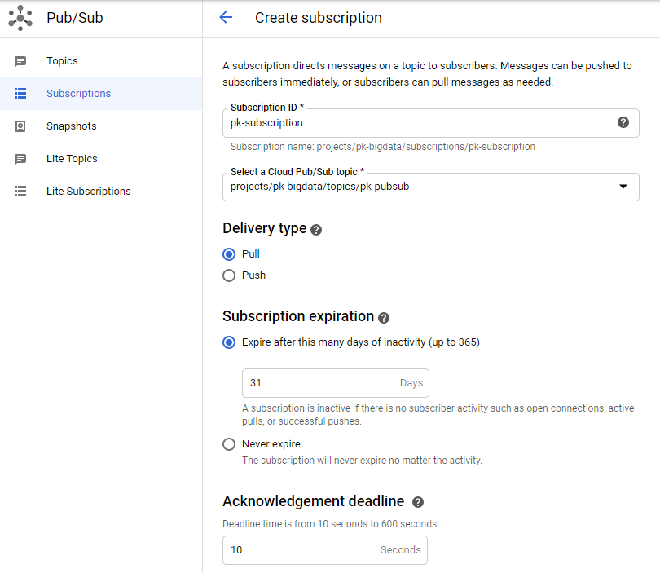Select the Push delivery type
This screenshot has width=660, height=573.
[x=229, y=275]
